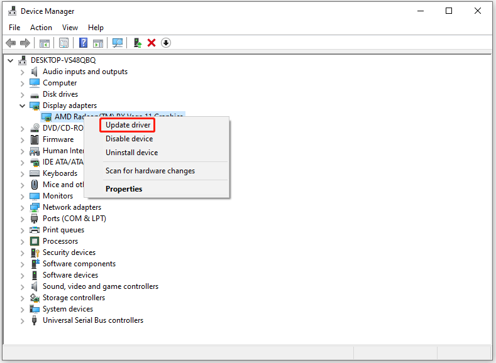The image size is (496, 363).
Task: Click the Disk drives icon
Action: point(35,95)
